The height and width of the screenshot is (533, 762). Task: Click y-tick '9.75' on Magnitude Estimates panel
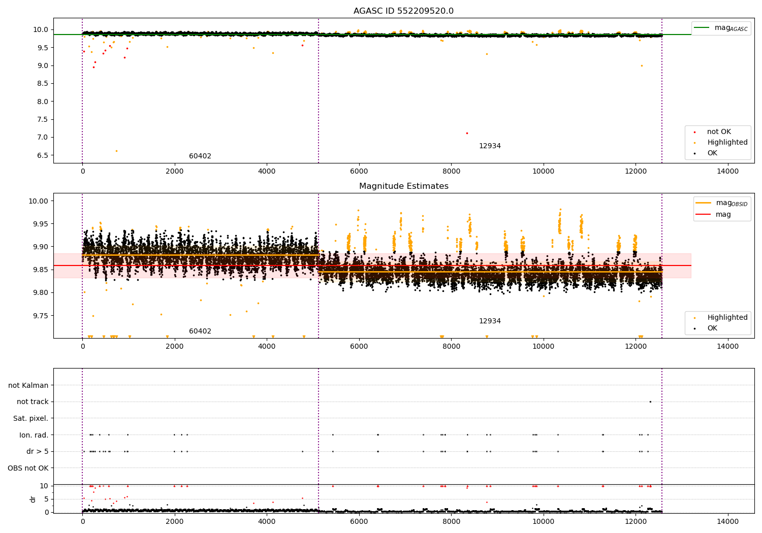(41, 316)
